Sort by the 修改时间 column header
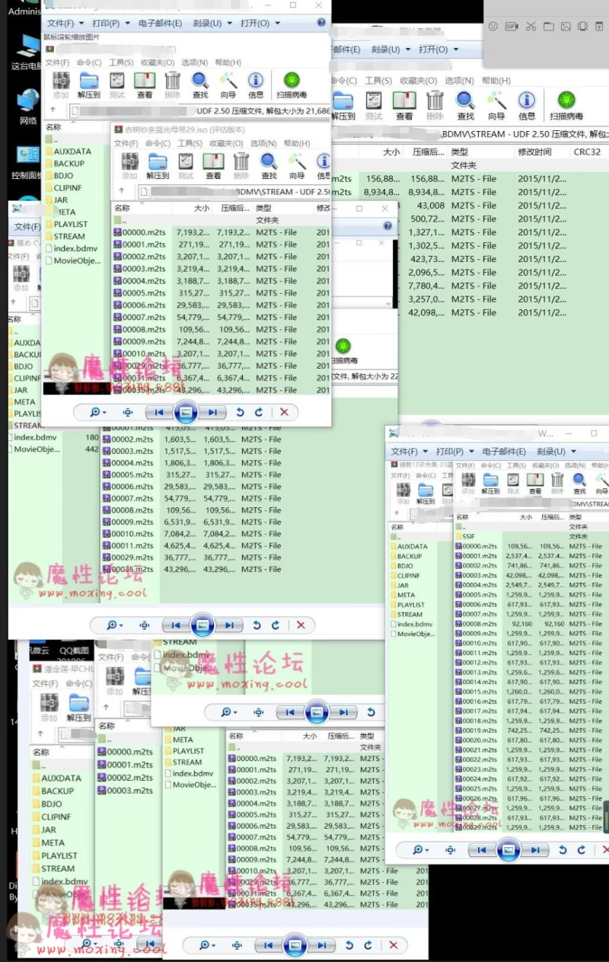 [x=534, y=152]
